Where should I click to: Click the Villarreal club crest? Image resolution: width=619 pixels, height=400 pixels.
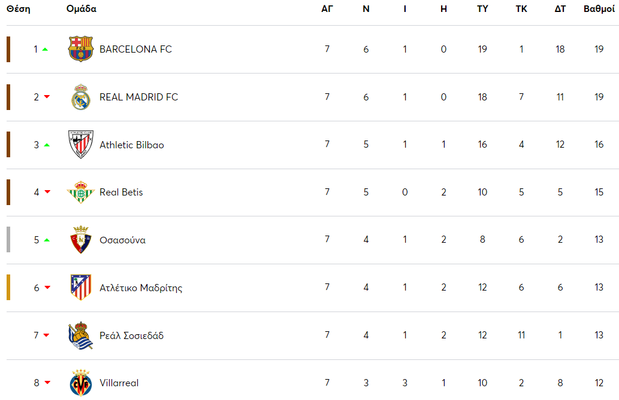(x=81, y=383)
